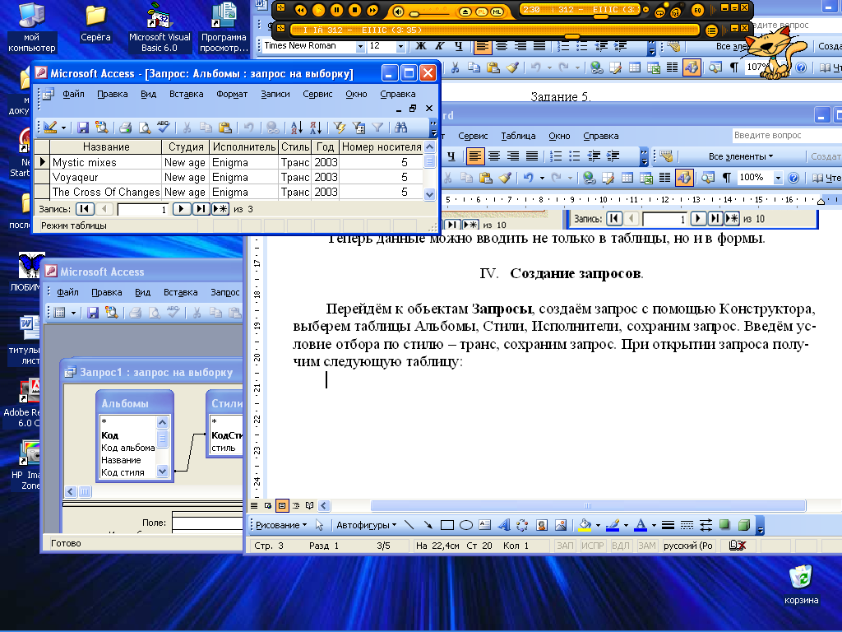
Task: Click Filter by Form icon in Access
Action: click(359, 128)
